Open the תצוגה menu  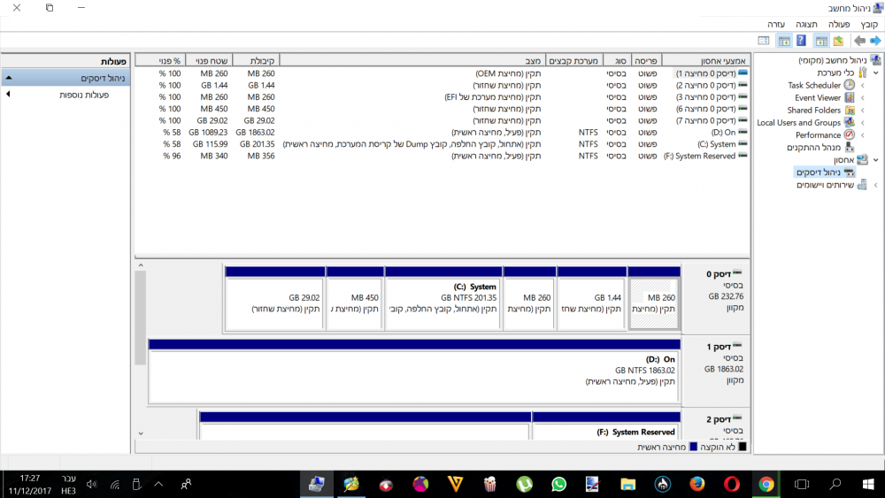click(x=806, y=24)
